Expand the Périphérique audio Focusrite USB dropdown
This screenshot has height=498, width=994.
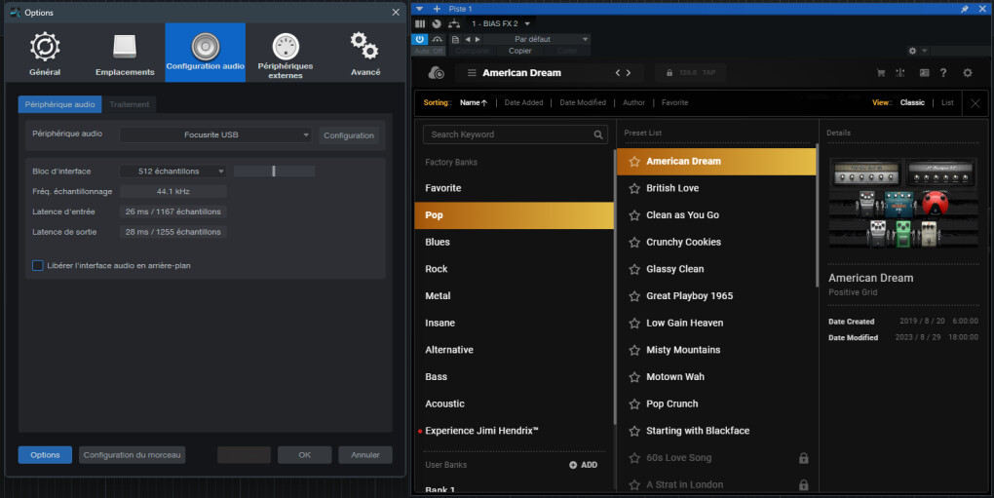pos(216,135)
